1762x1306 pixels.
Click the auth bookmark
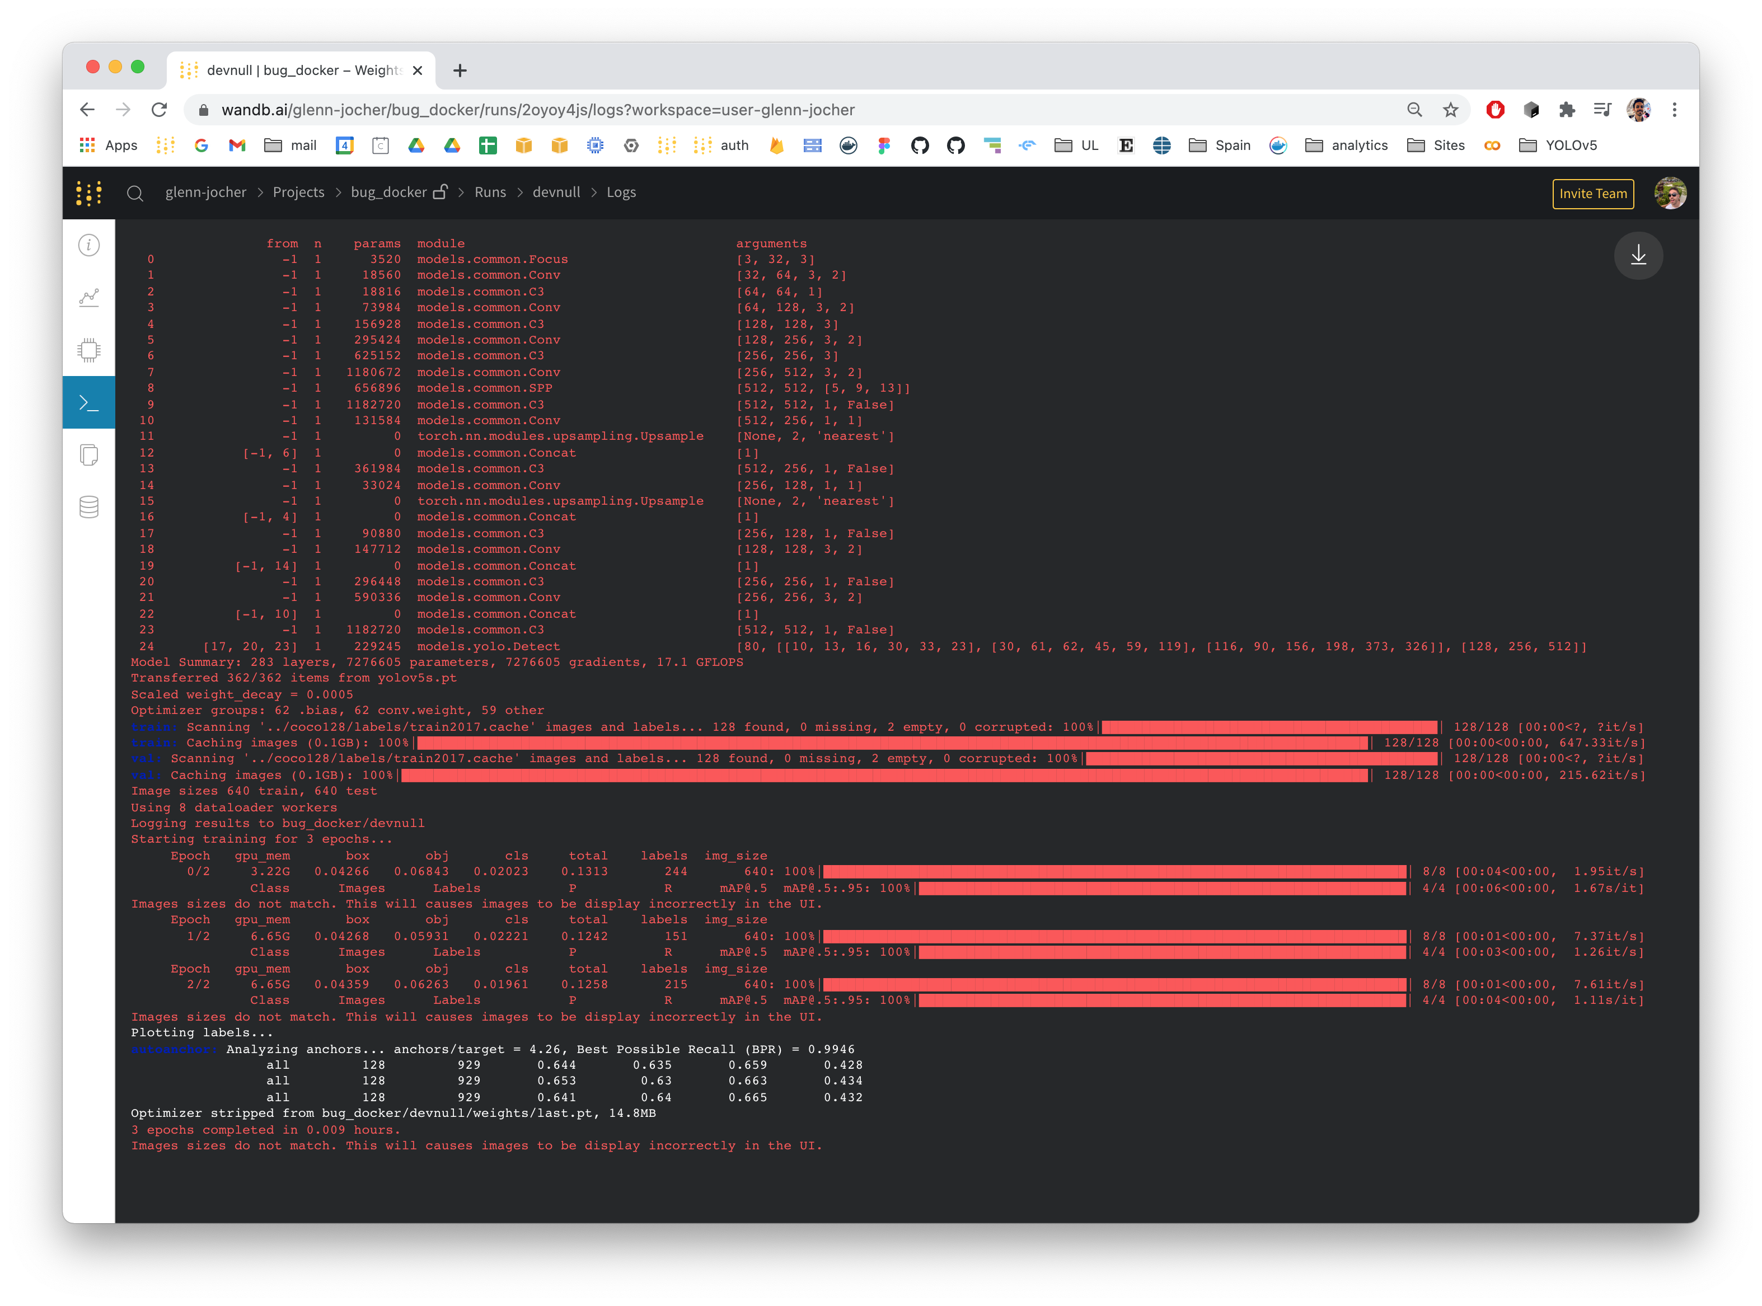(x=721, y=145)
